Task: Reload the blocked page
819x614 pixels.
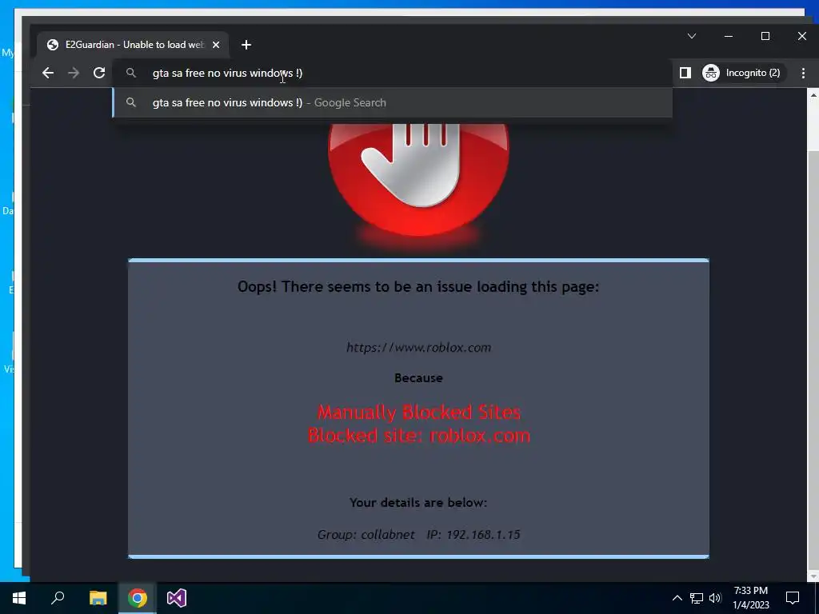Action: (x=99, y=73)
